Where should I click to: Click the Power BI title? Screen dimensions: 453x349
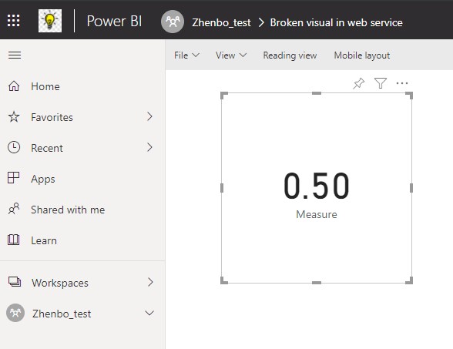click(x=114, y=21)
